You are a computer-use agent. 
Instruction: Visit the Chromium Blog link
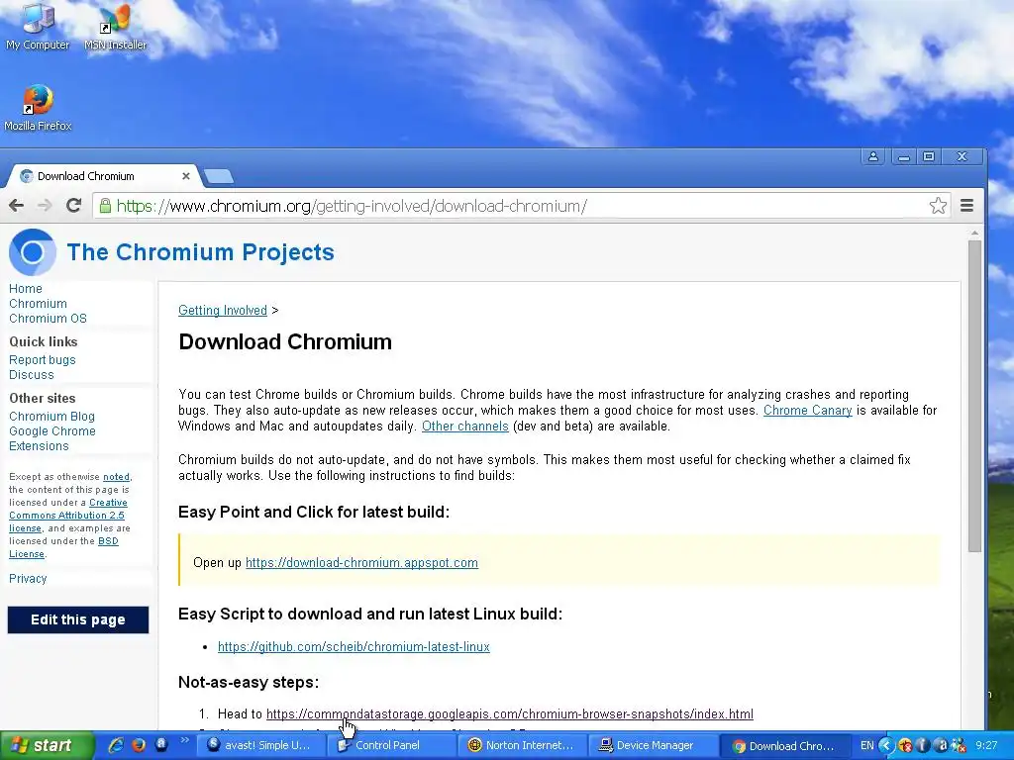pyautogui.click(x=51, y=417)
